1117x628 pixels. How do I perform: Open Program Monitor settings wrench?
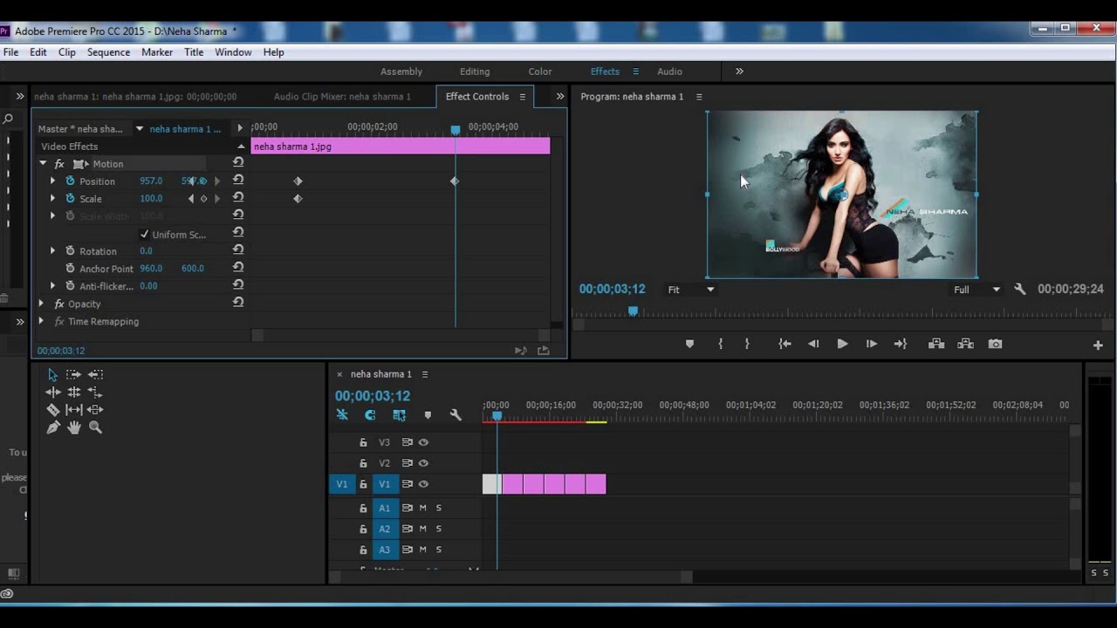click(1019, 290)
